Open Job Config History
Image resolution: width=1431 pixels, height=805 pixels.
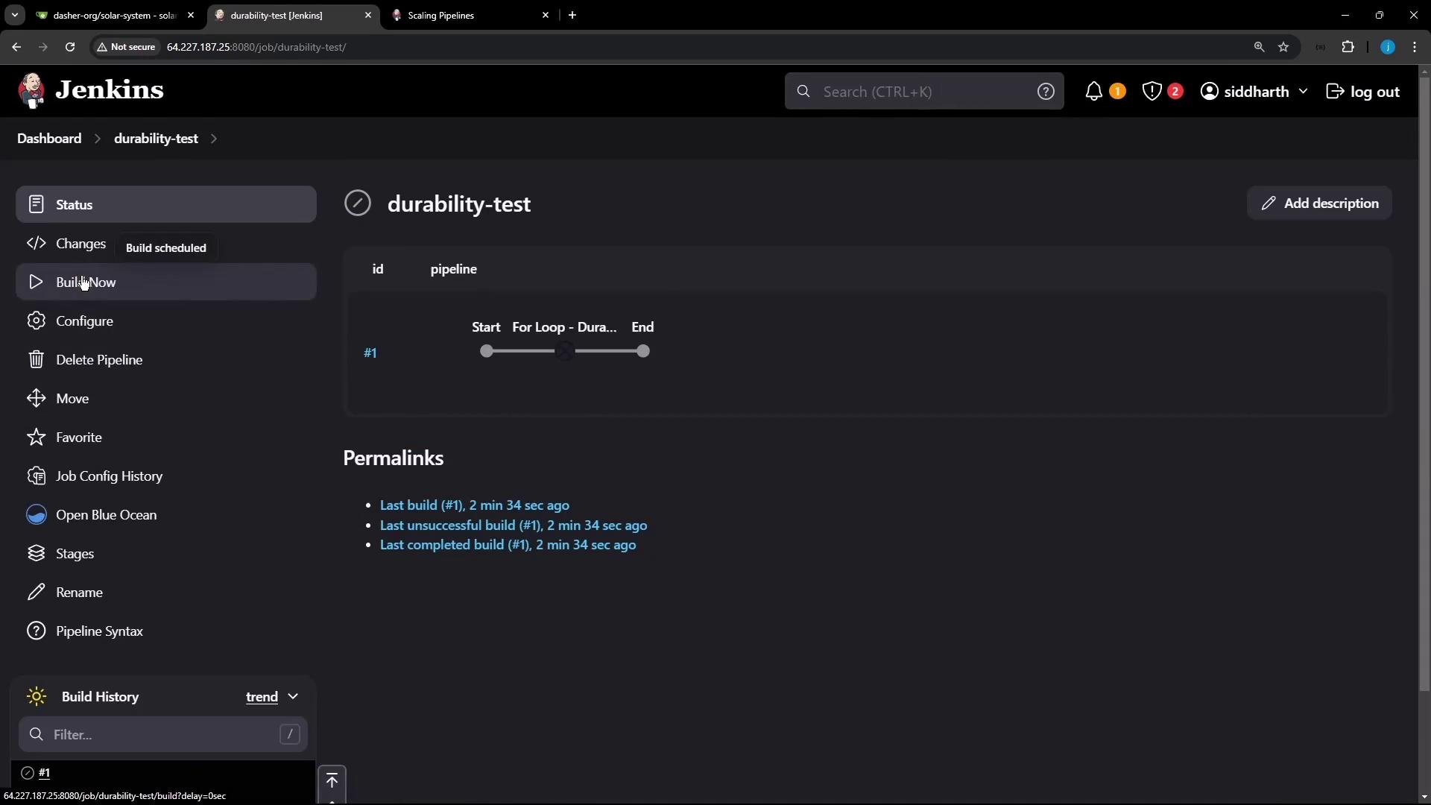109,476
